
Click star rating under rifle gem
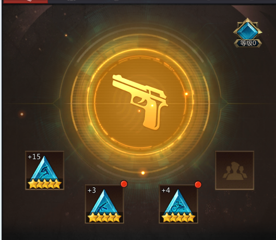[104, 218]
